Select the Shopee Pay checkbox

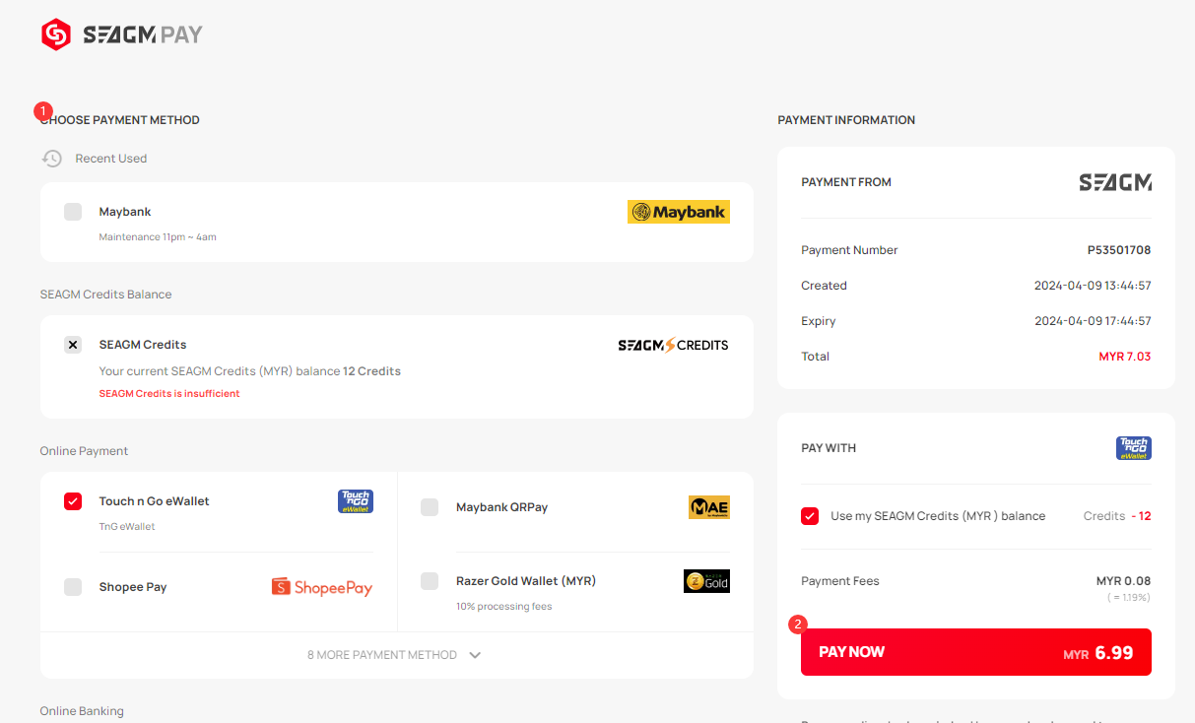[73, 587]
